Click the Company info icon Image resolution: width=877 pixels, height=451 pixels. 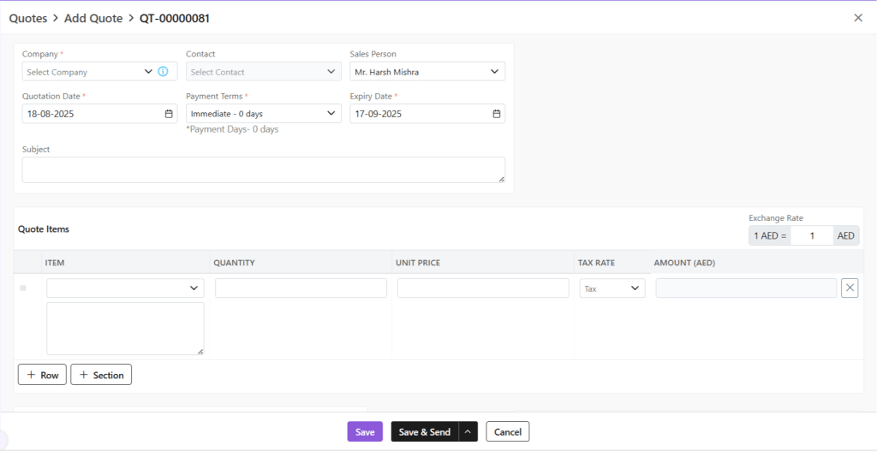(163, 72)
